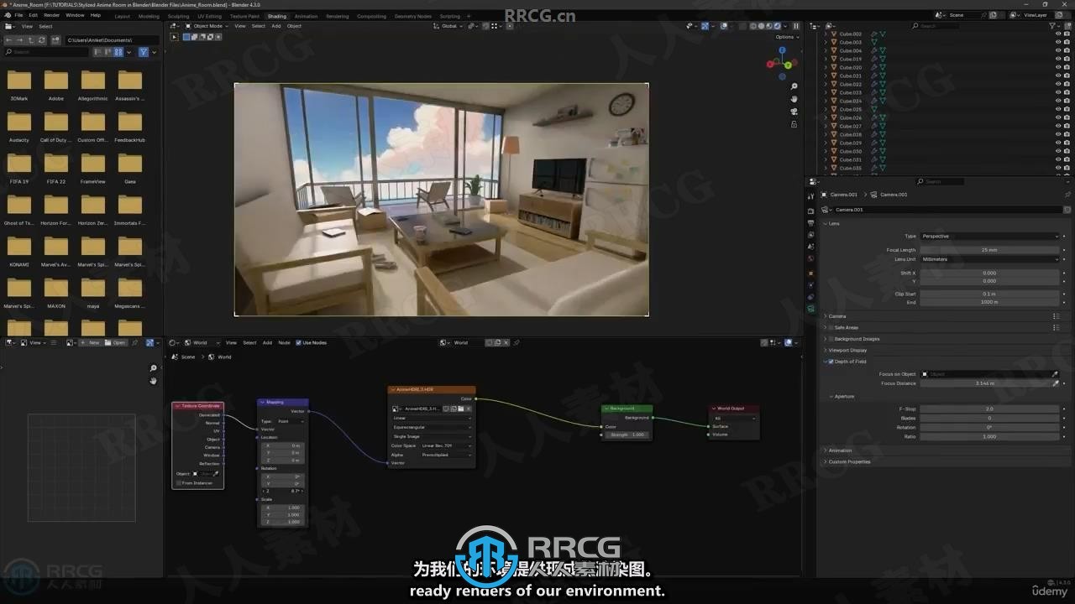Open the node editor Add menu
Screen dimensions: 1075x604
coord(267,342)
